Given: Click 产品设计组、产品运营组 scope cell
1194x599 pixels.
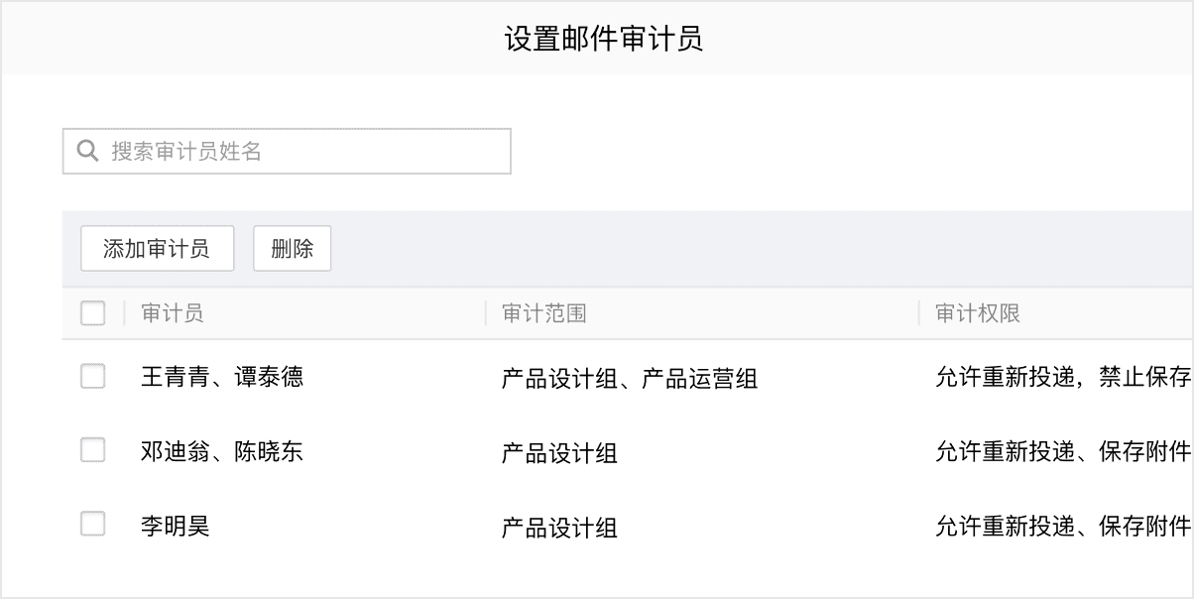Looking at the screenshot, I should [630, 378].
